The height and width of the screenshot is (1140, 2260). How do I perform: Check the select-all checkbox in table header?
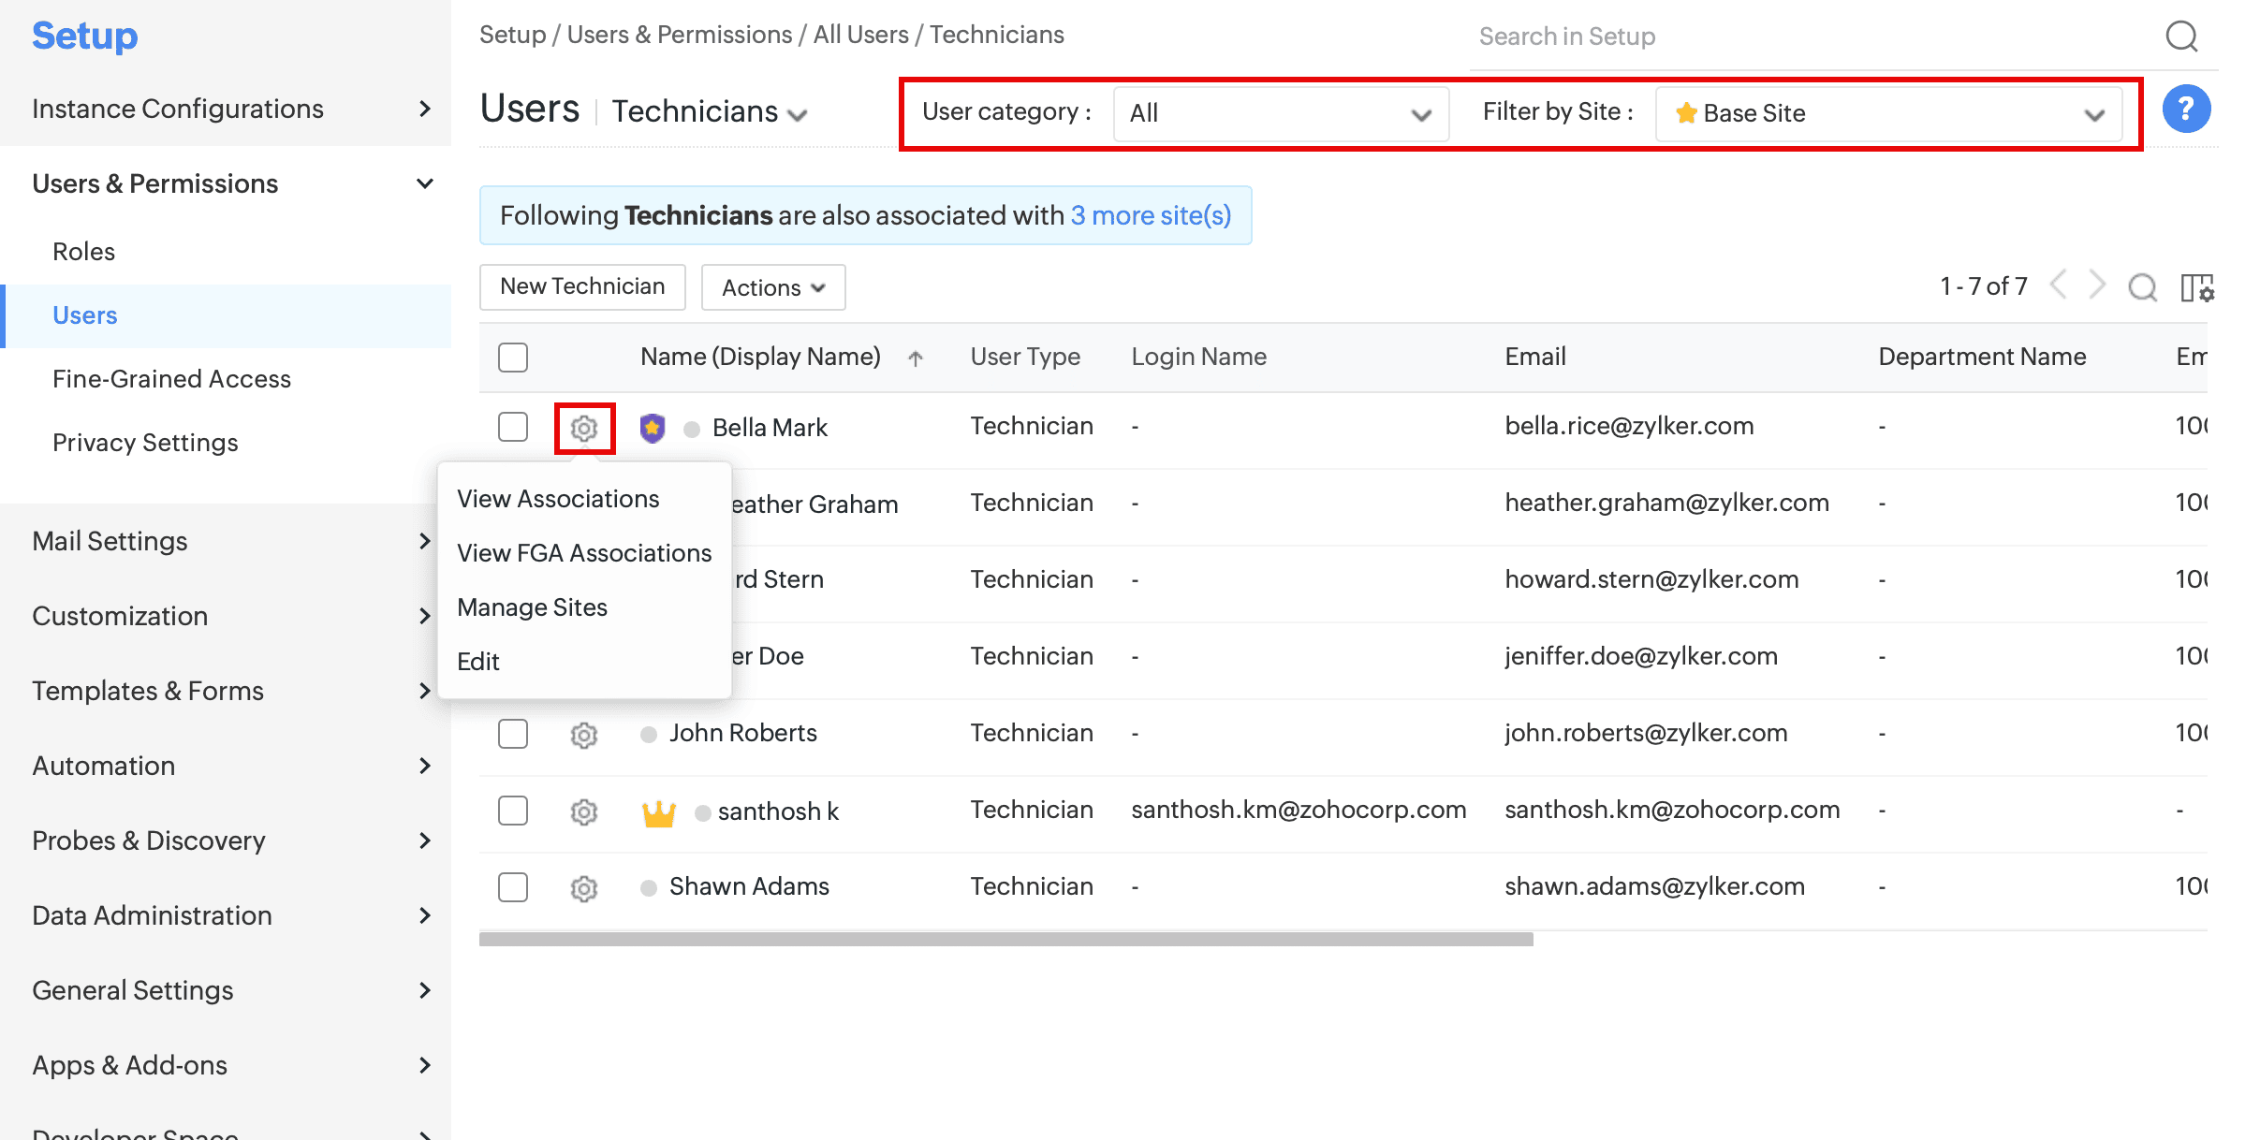[x=513, y=358]
